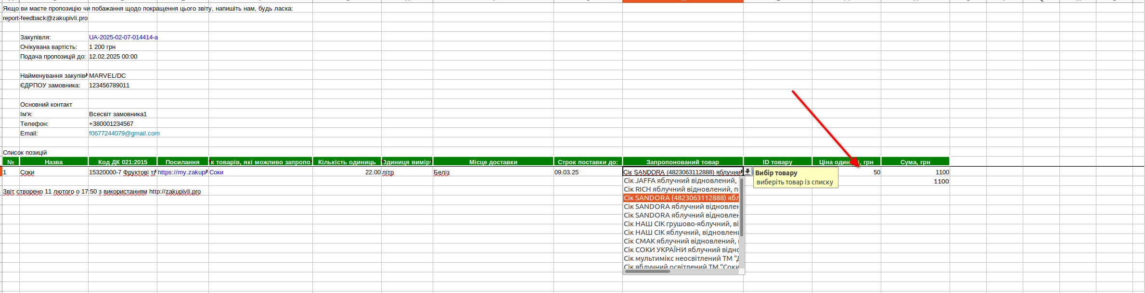Click the 'ID товару' column header cell
The width and height of the screenshot is (1145, 293).
(777, 162)
